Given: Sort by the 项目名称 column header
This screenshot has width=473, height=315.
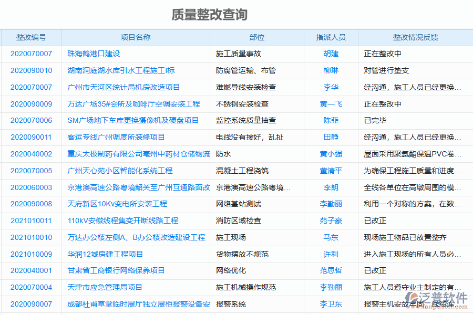Looking at the screenshot, I should tap(135, 37).
